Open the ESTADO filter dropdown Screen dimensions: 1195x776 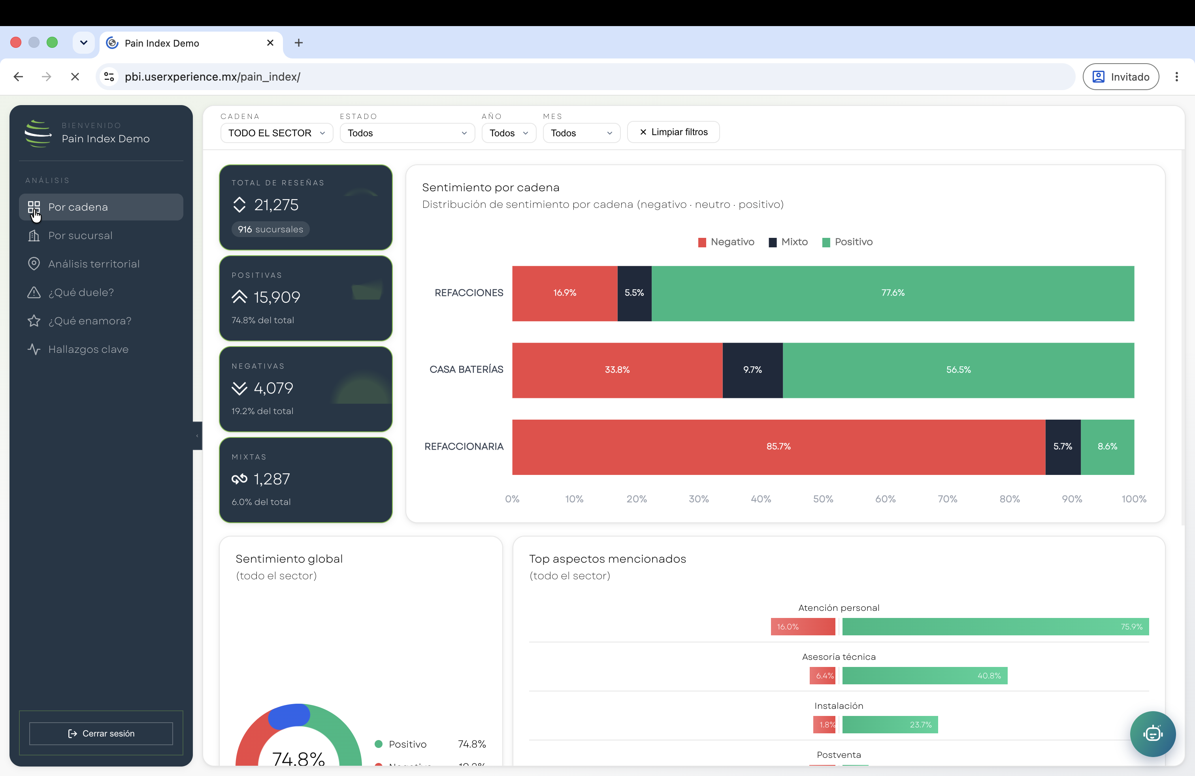407,133
